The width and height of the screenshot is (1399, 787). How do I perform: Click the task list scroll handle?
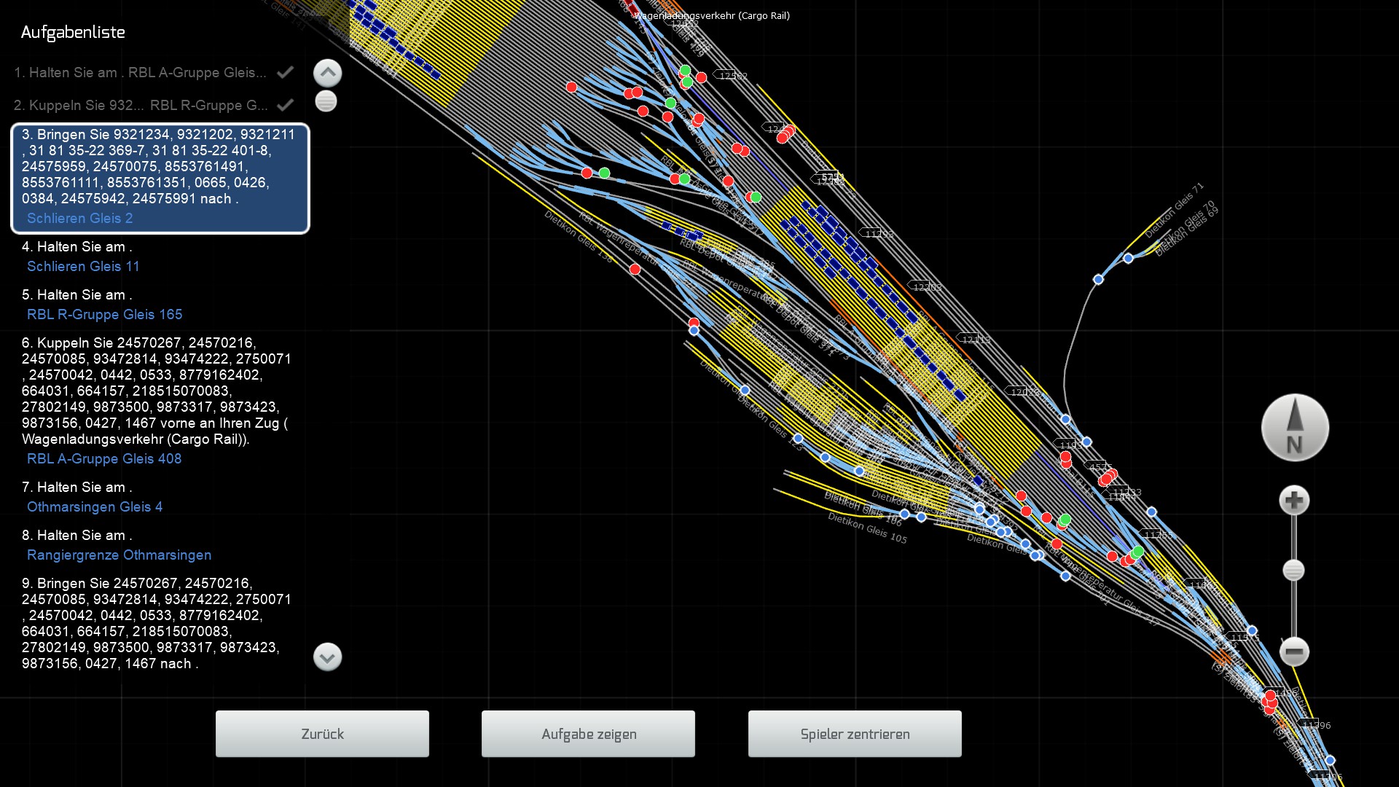click(326, 101)
